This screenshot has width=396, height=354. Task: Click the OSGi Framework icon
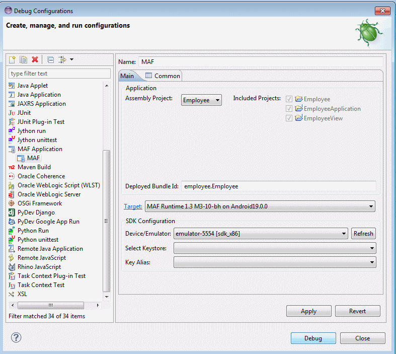12,203
